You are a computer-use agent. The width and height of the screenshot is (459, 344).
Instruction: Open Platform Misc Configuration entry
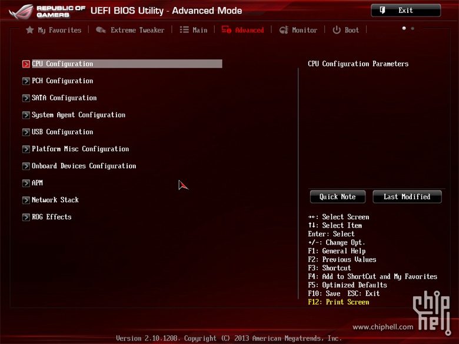click(x=80, y=149)
